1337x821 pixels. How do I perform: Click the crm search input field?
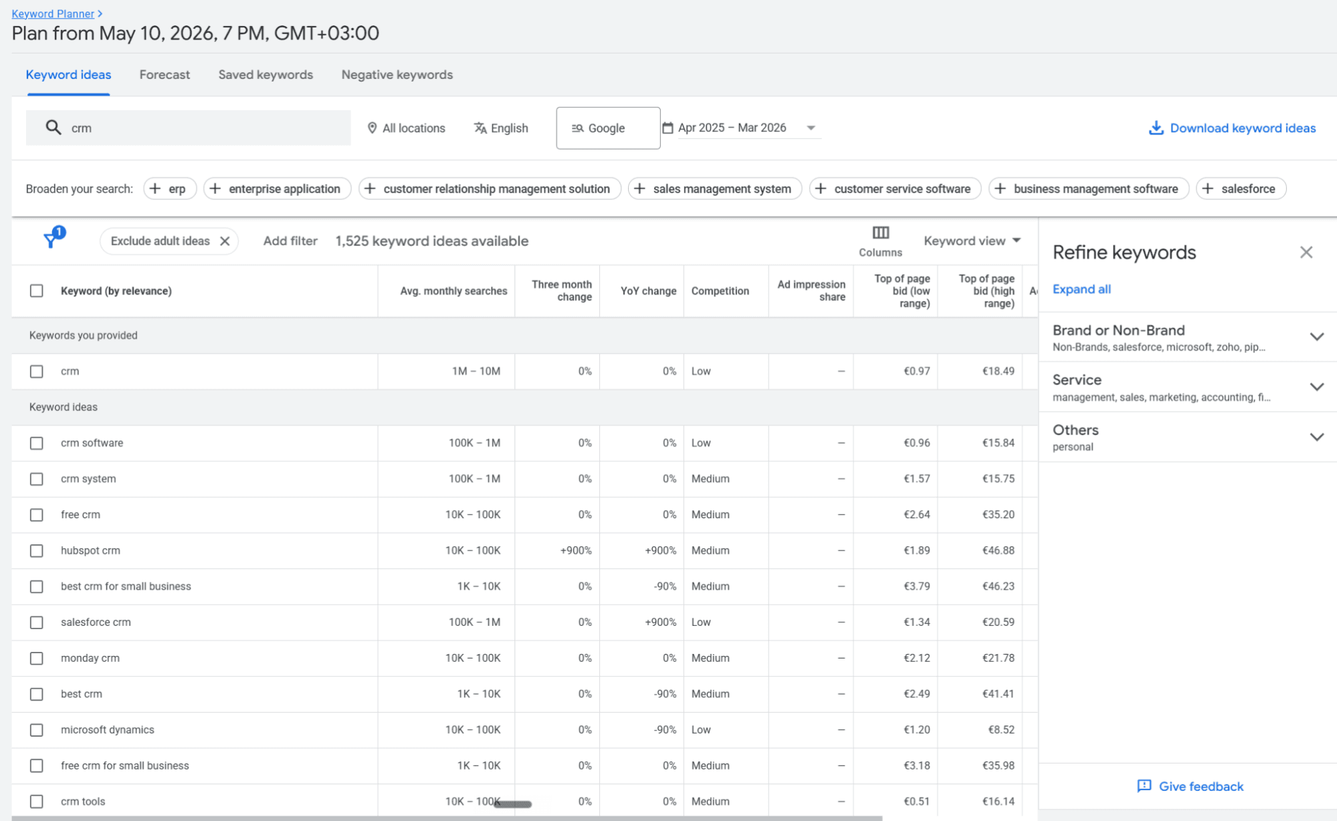[x=188, y=128]
